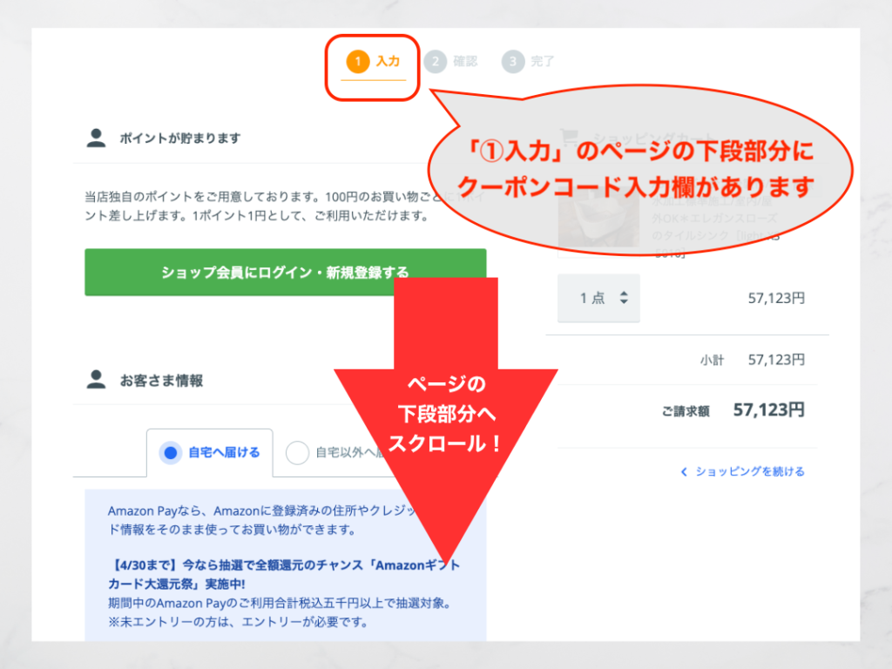Click the step 2 確認 circle icon

(x=436, y=61)
